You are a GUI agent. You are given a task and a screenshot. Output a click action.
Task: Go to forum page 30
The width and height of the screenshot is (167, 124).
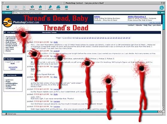coord(129,38)
